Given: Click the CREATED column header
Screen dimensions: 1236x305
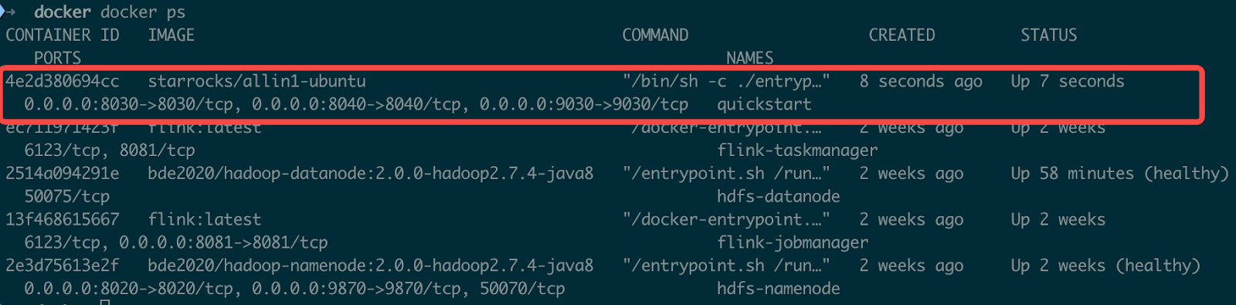Looking at the screenshot, I should [902, 35].
